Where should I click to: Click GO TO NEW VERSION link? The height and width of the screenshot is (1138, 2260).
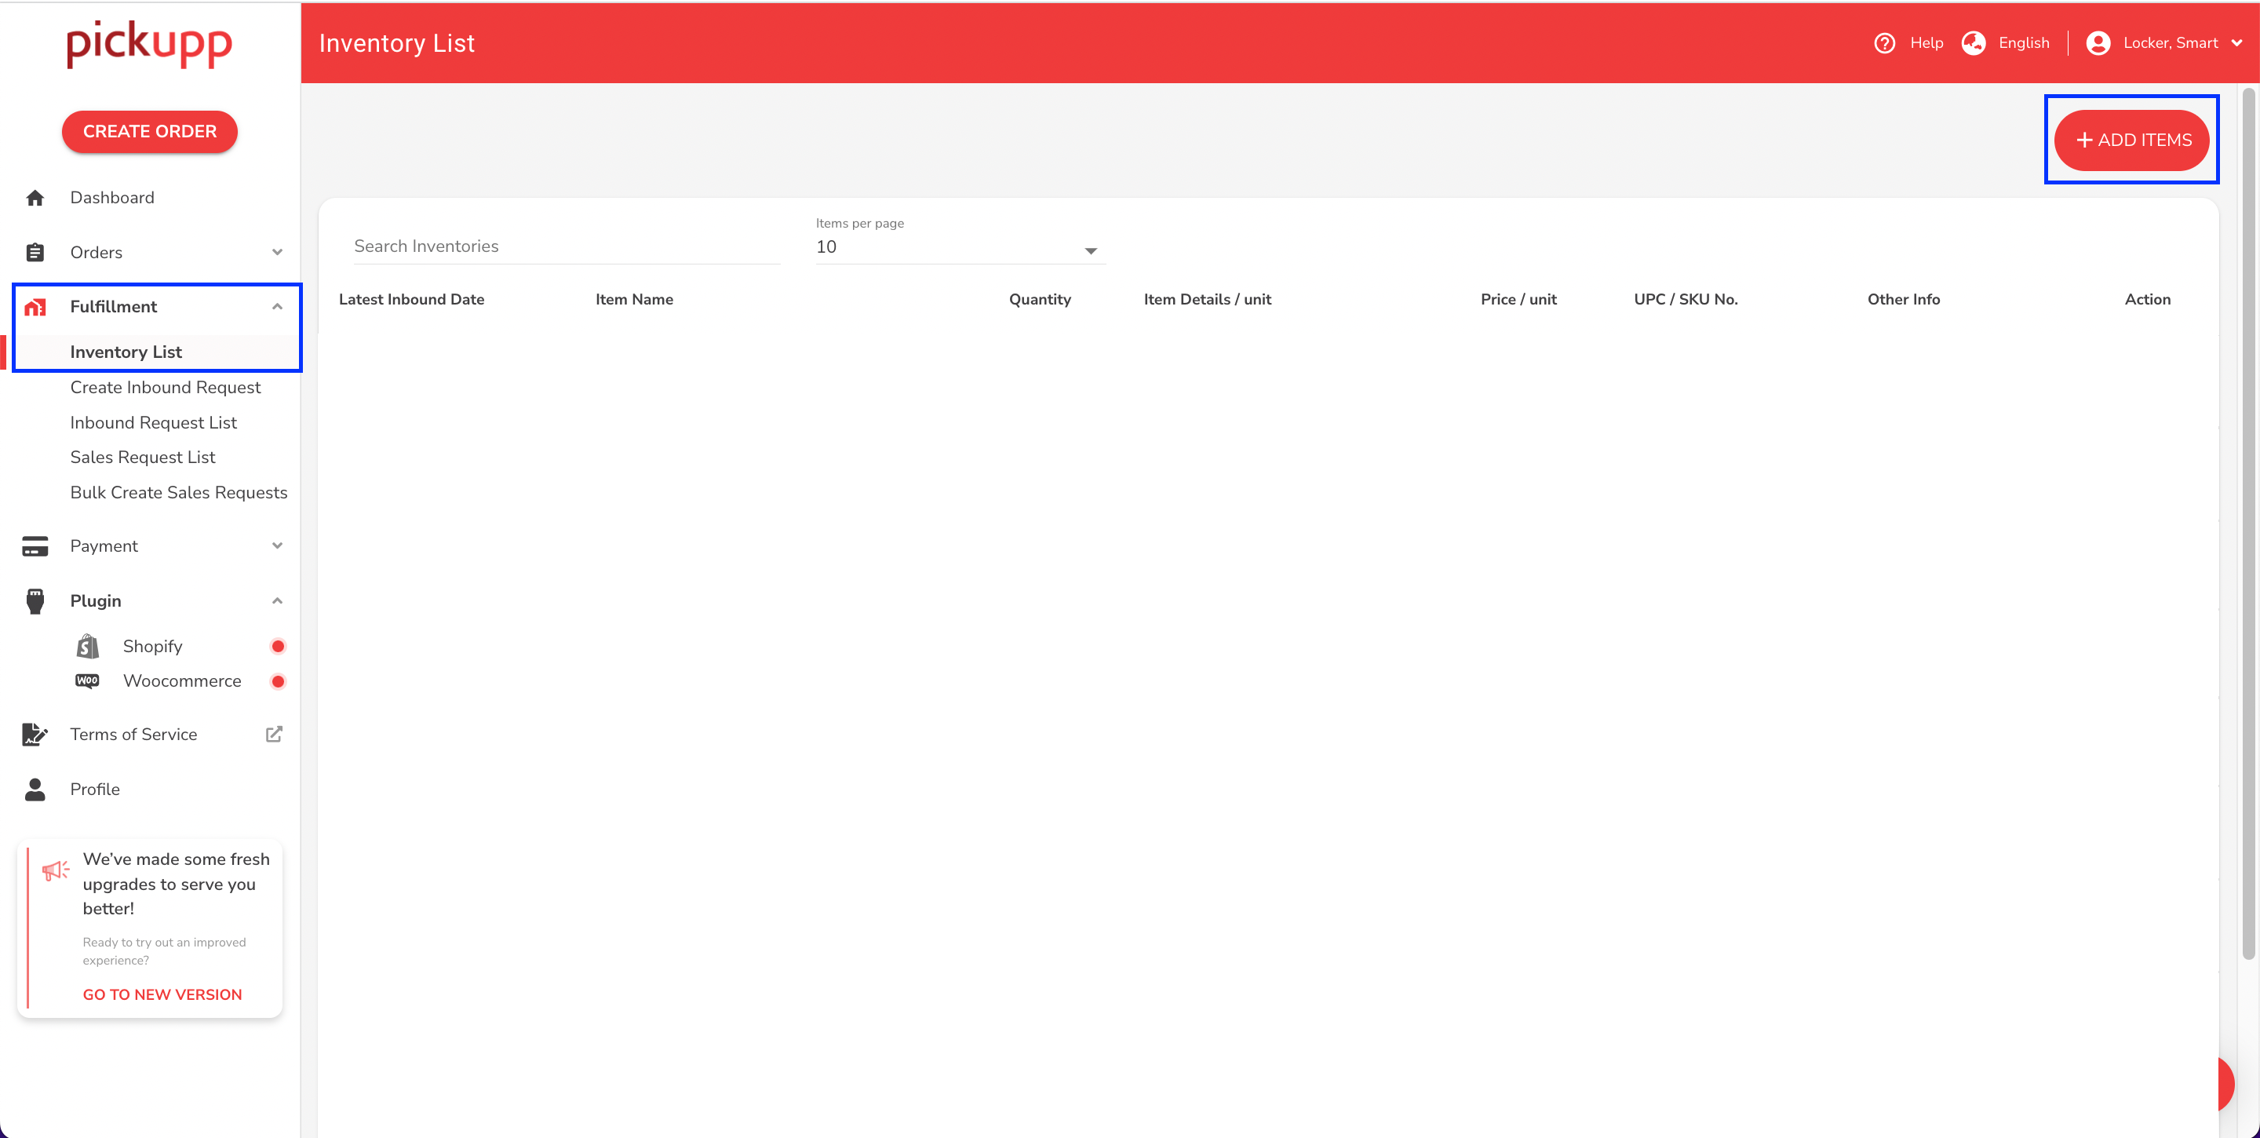pos(162,995)
